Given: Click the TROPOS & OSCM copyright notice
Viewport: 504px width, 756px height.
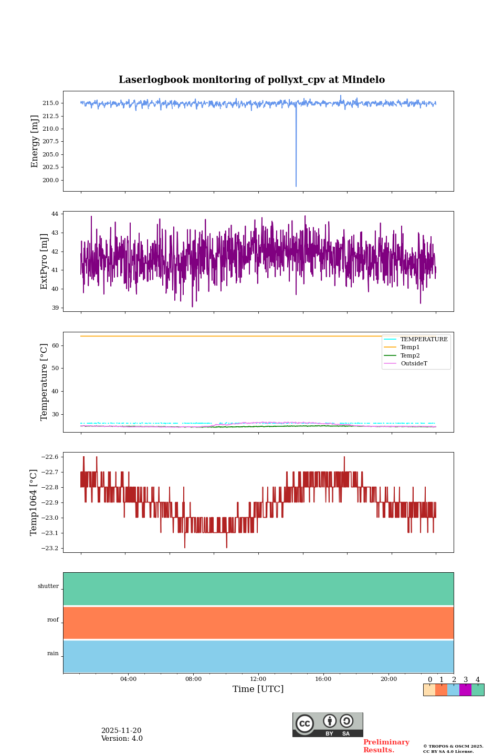Looking at the screenshot, I should click(453, 749).
